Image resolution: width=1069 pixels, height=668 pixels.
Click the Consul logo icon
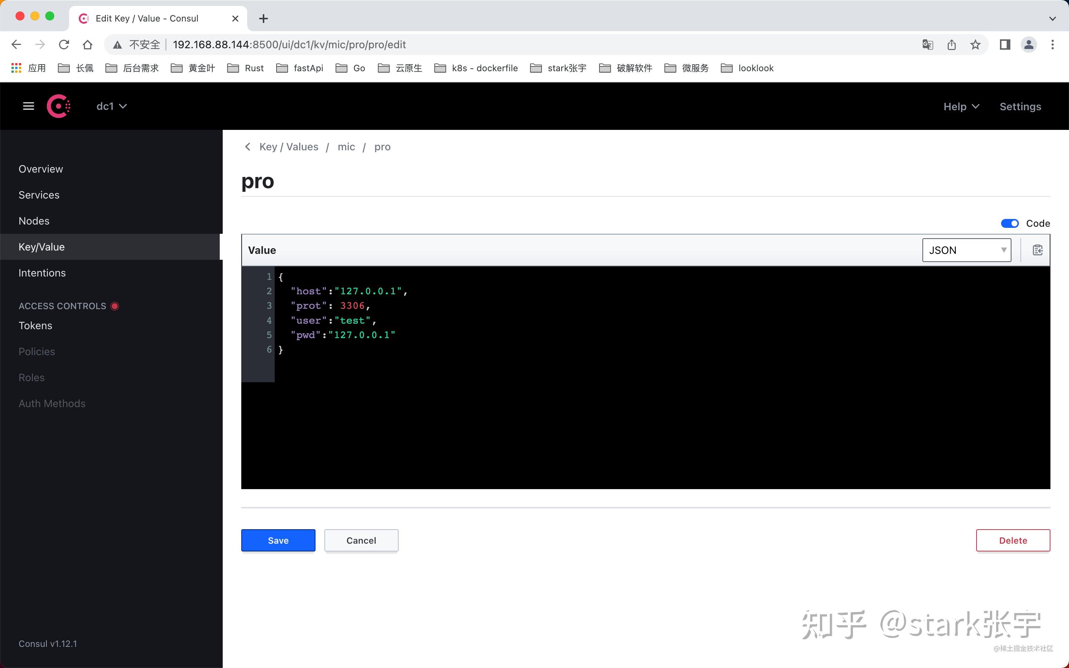point(59,106)
